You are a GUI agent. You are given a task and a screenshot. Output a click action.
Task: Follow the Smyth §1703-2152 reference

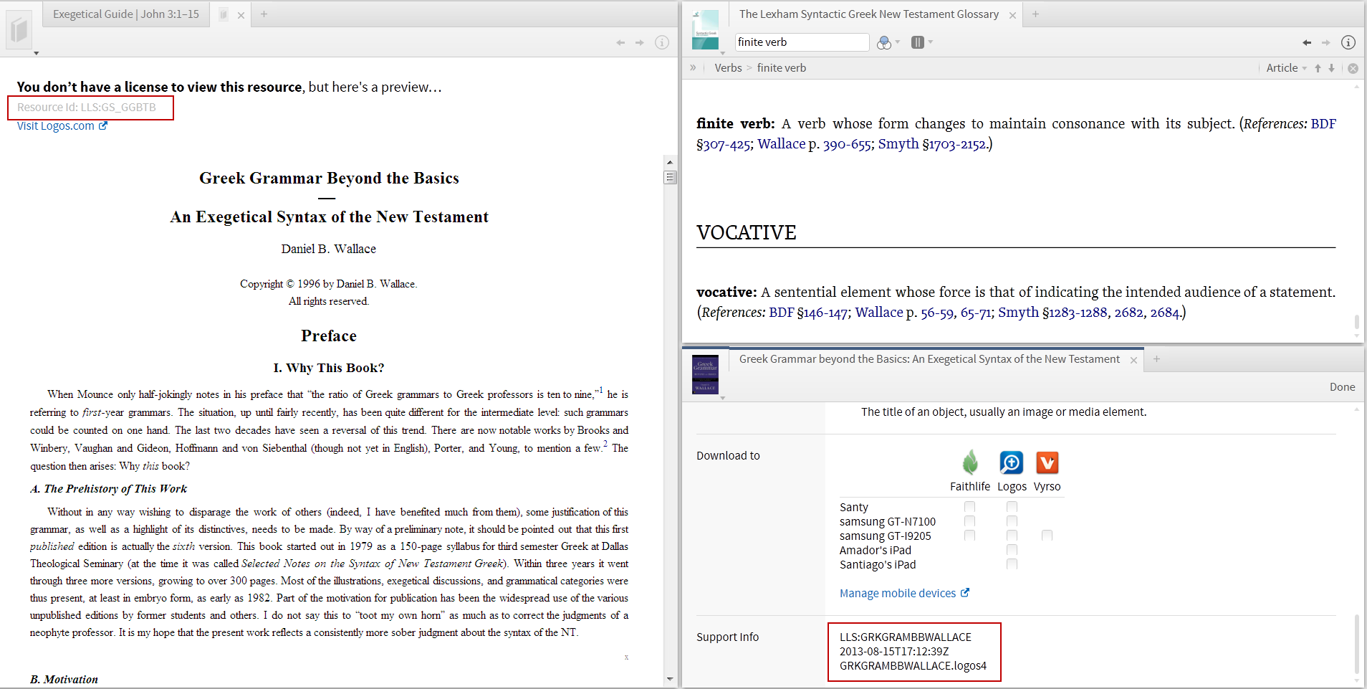pyautogui.click(x=932, y=144)
